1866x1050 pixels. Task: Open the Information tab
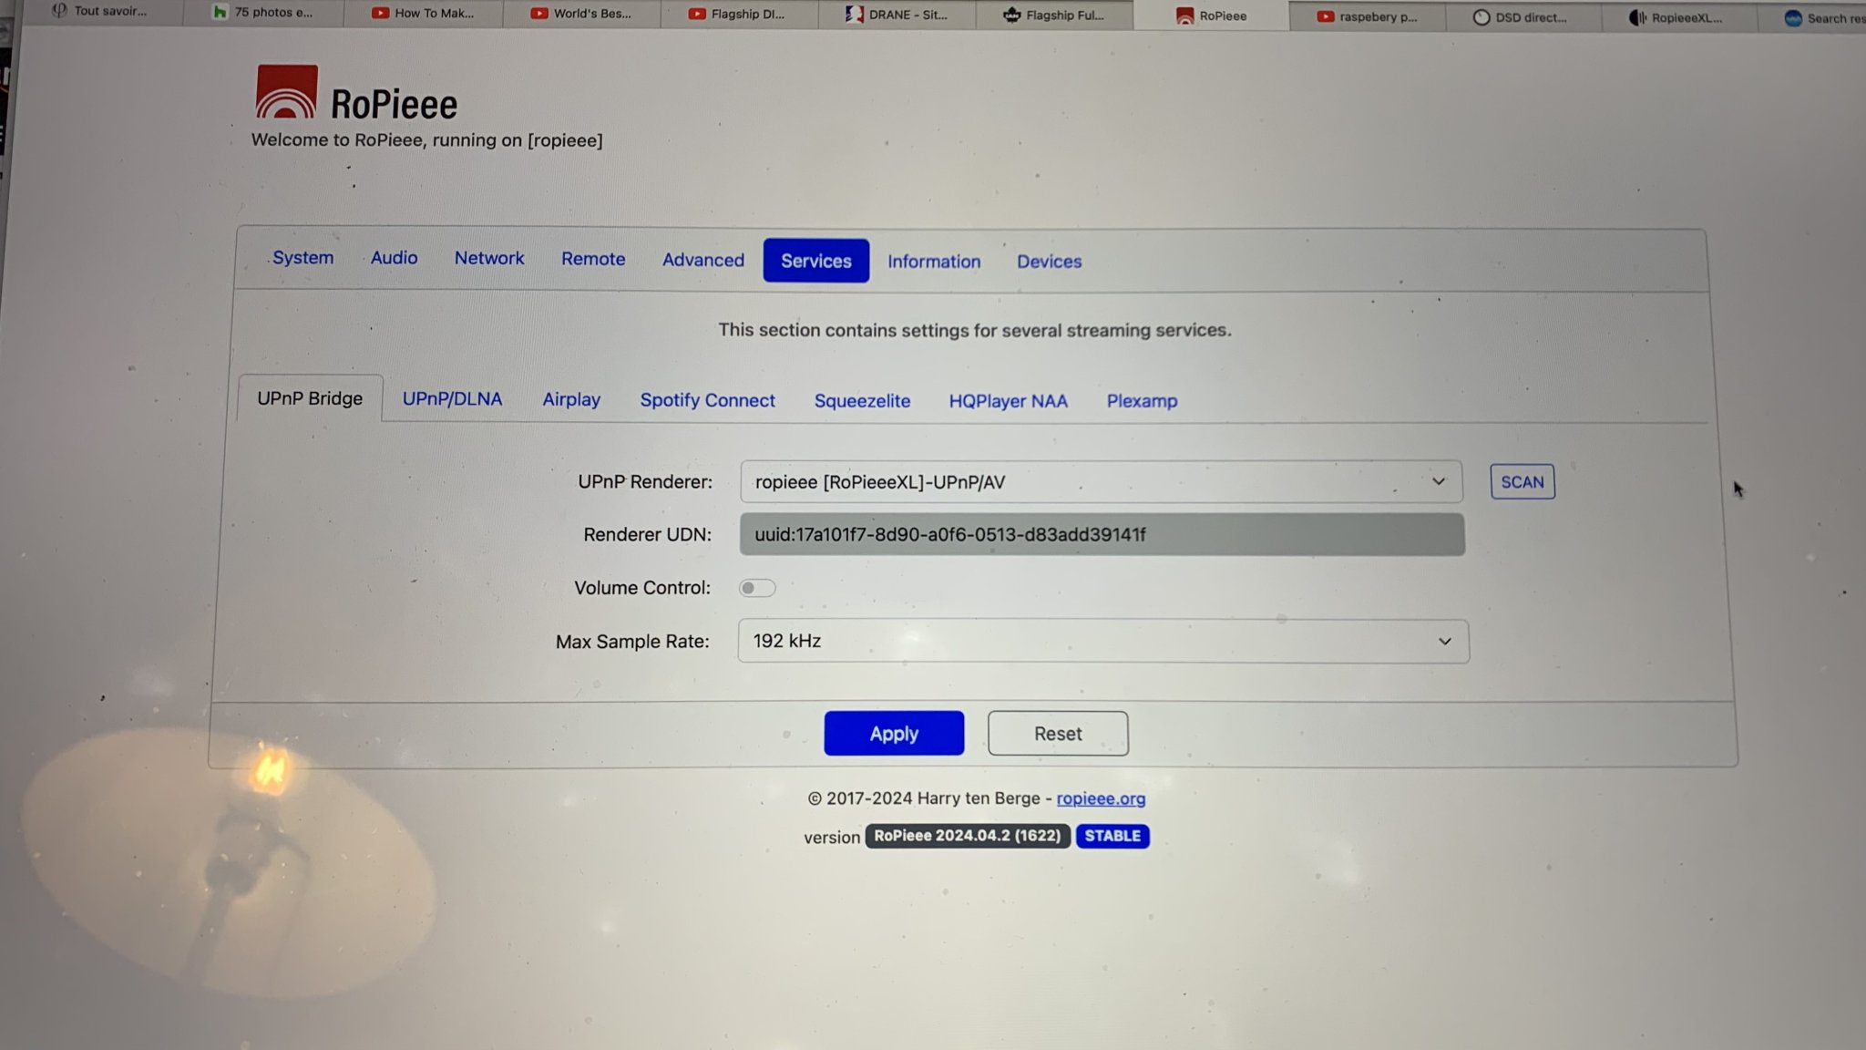click(x=934, y=262)
